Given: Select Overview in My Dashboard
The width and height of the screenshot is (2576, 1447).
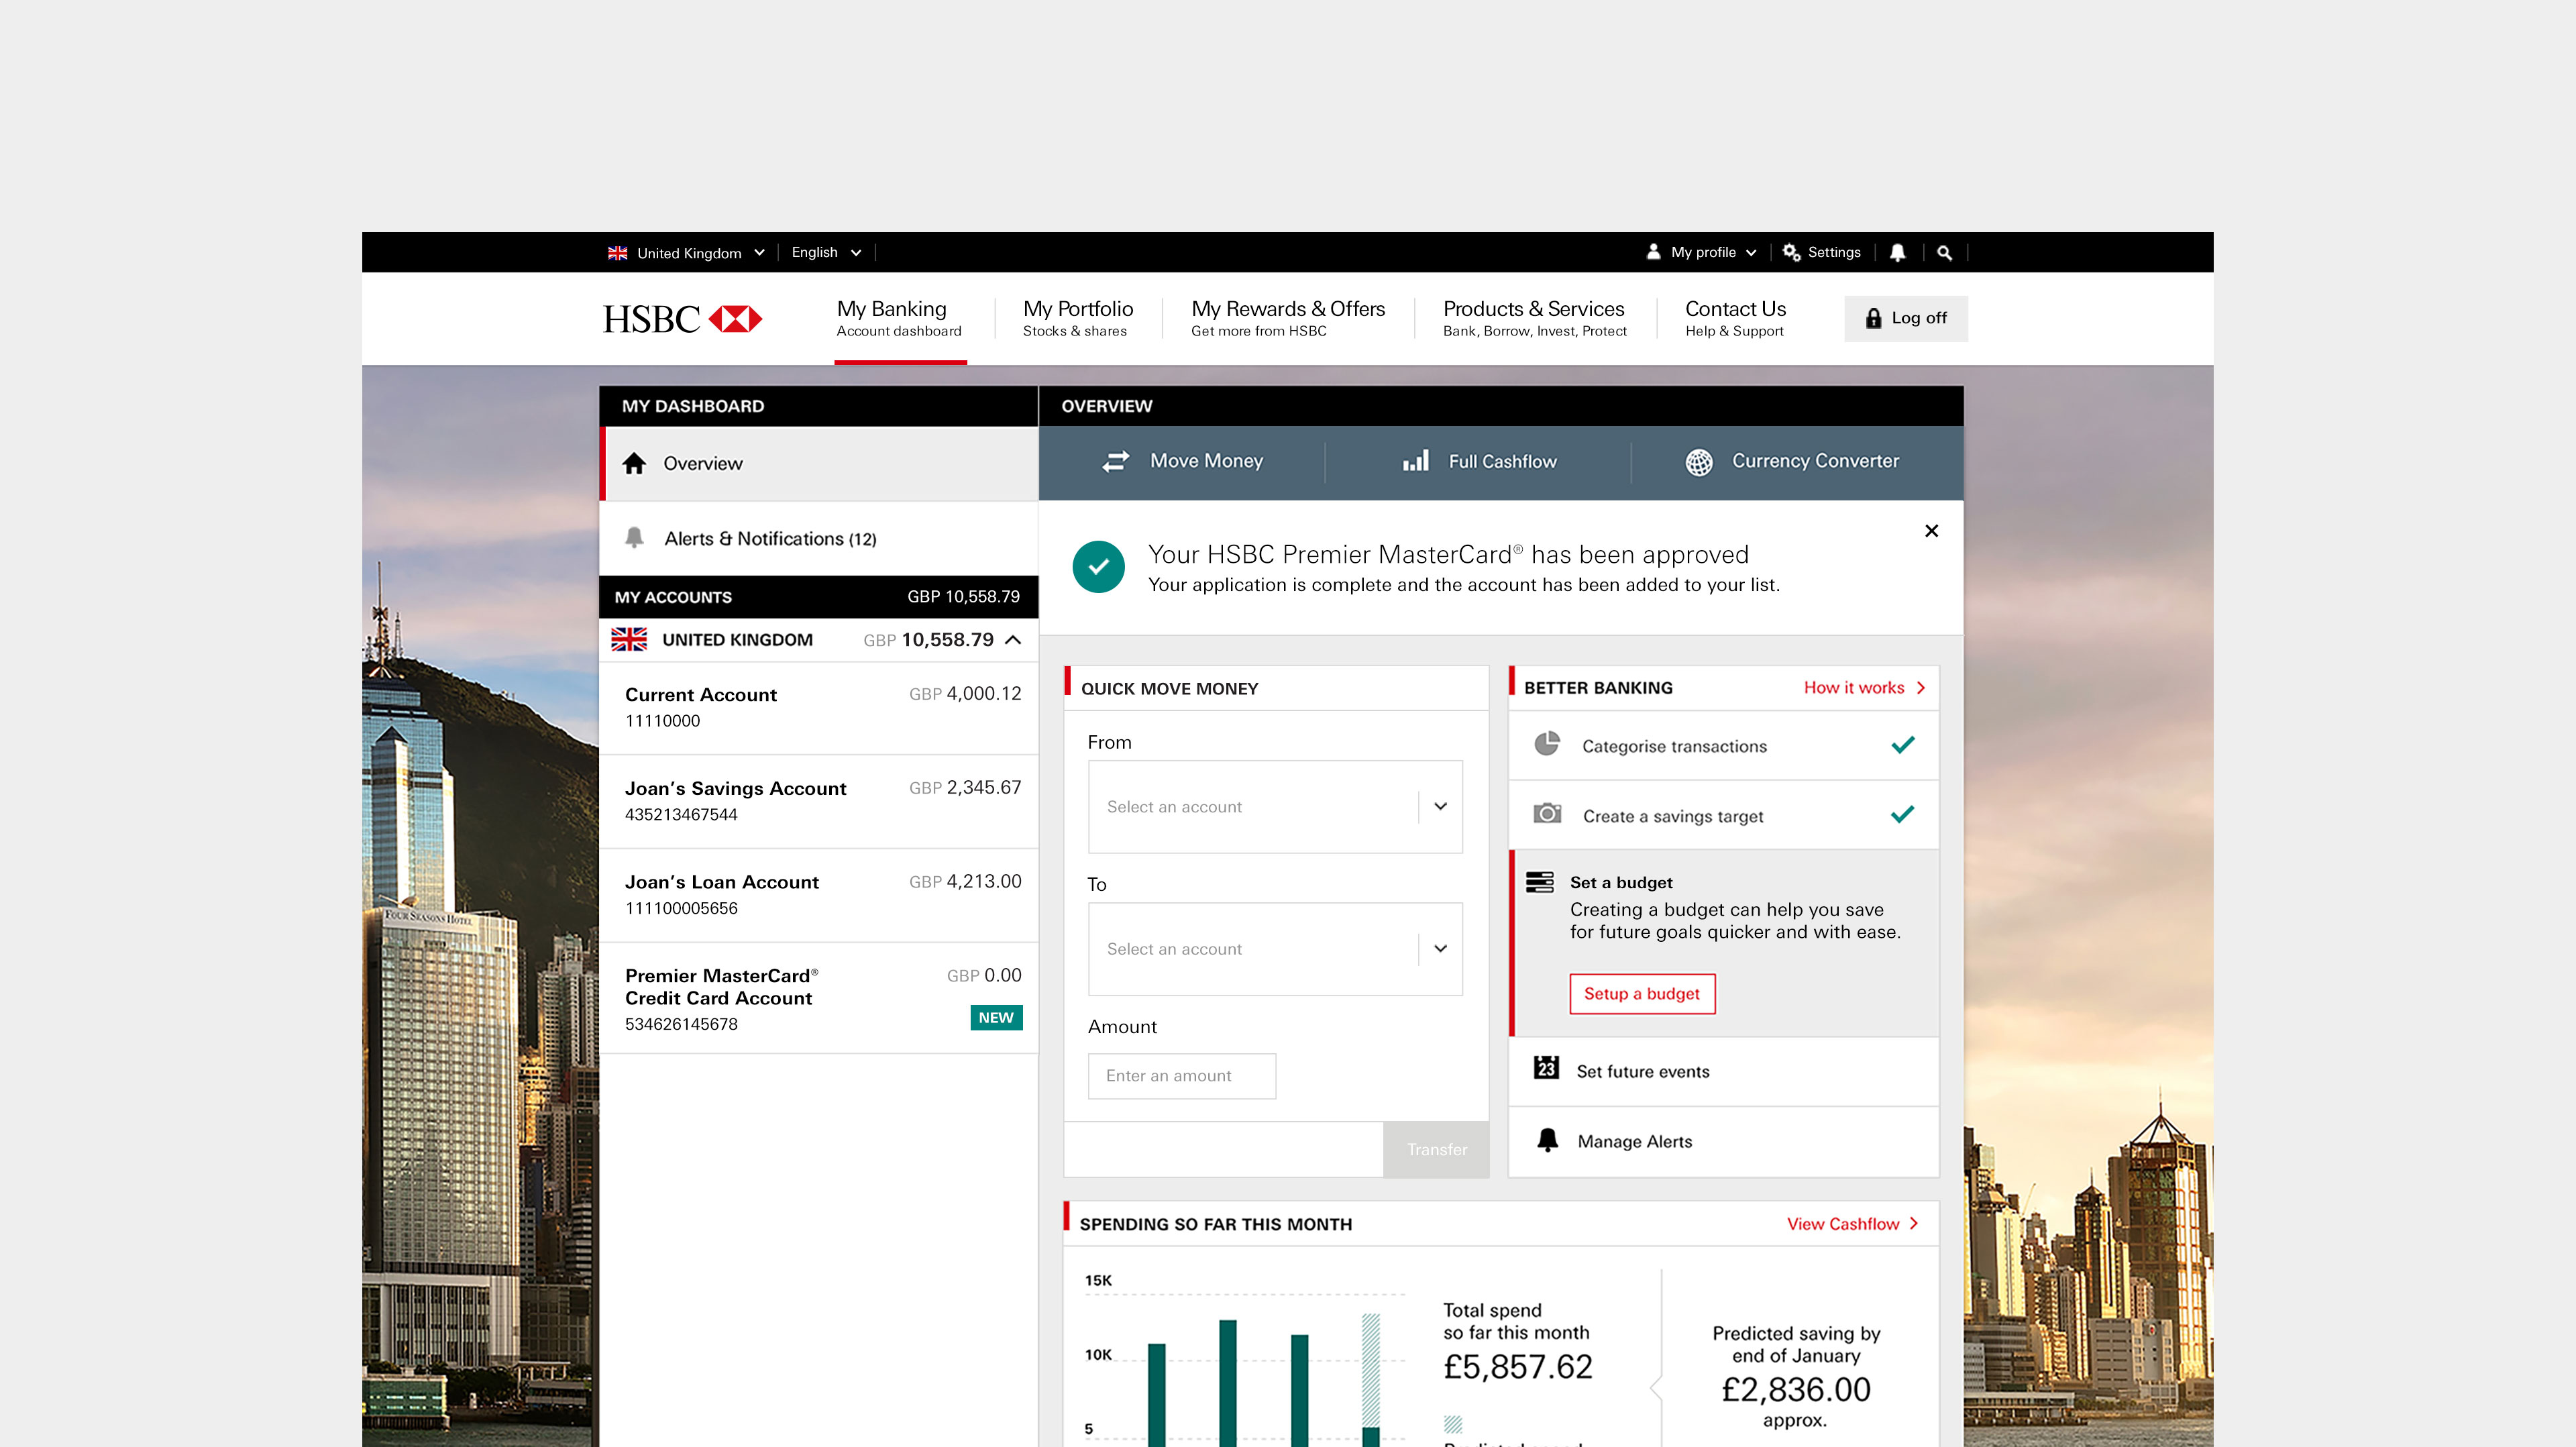Looking at the screenshot, I should 819,463.
